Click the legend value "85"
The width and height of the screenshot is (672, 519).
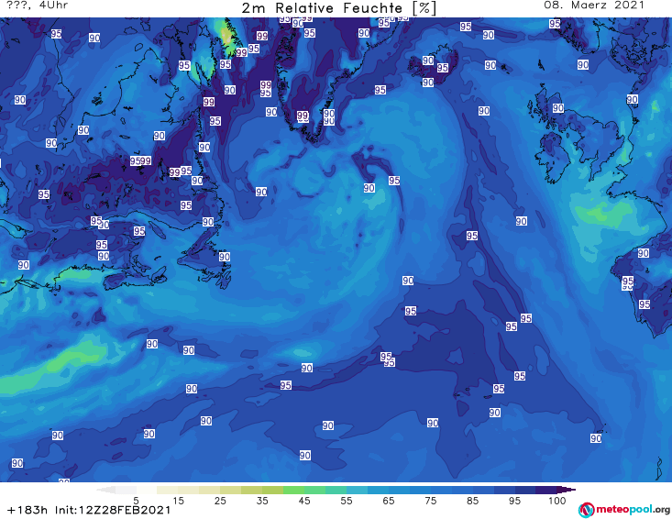[472, 501]
